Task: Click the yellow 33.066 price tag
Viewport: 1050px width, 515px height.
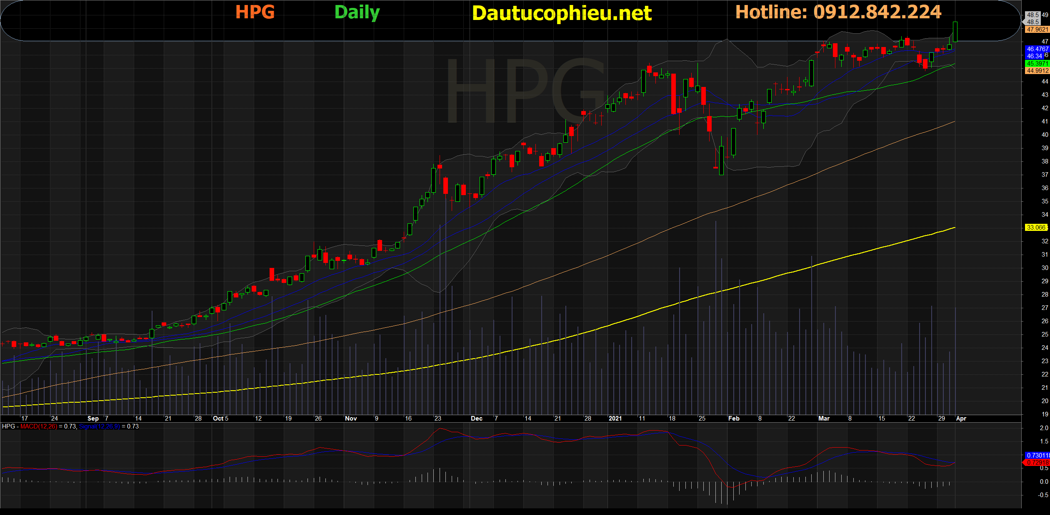Action: [x=1036, y=228]
